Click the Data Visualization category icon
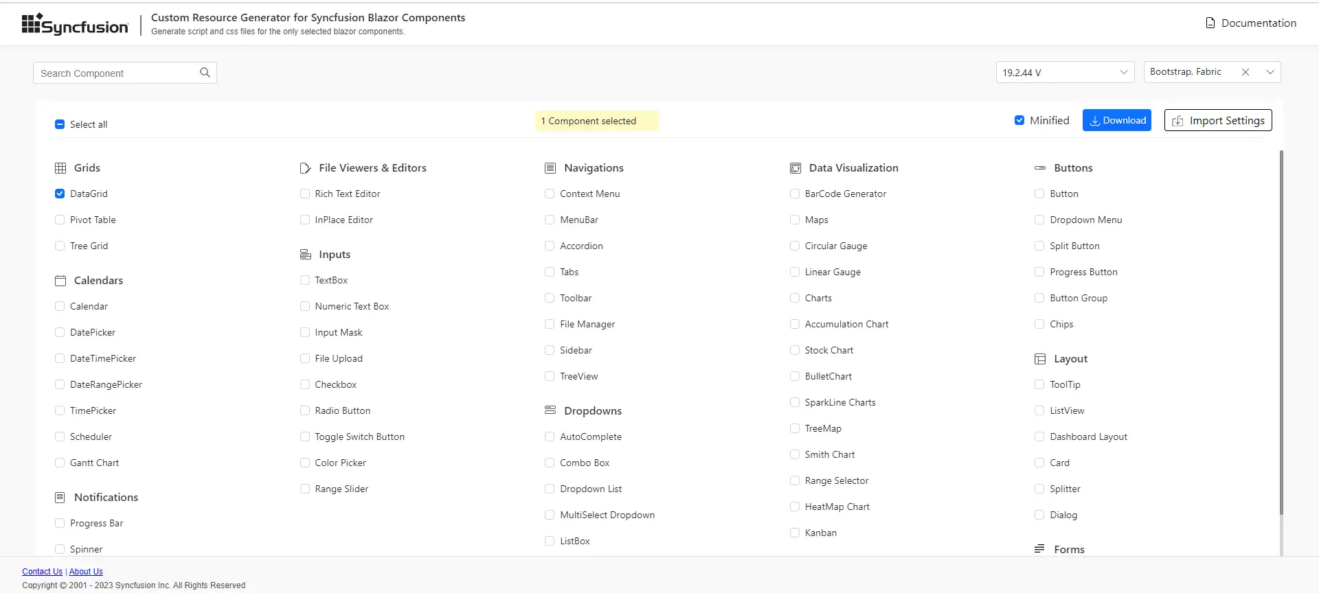Screen dimensions: 1319x593 [x=796, y=168]
